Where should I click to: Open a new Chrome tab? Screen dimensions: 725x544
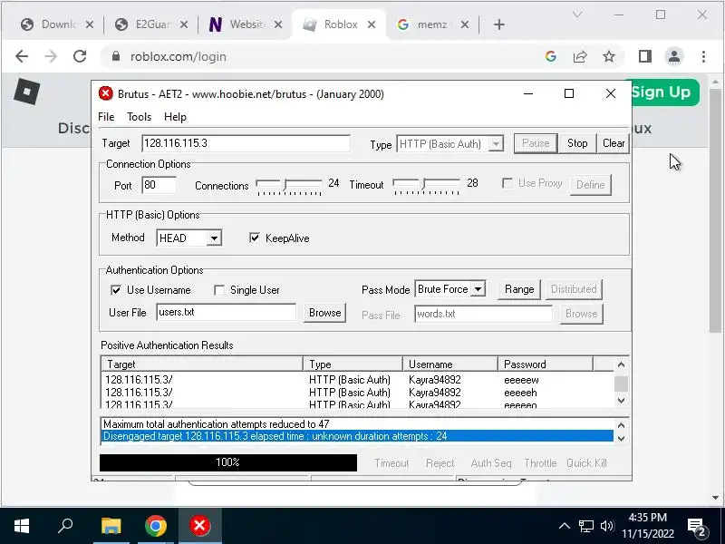(499, 24)
